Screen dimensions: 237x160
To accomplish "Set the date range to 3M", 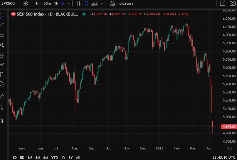I will (38, 158).
